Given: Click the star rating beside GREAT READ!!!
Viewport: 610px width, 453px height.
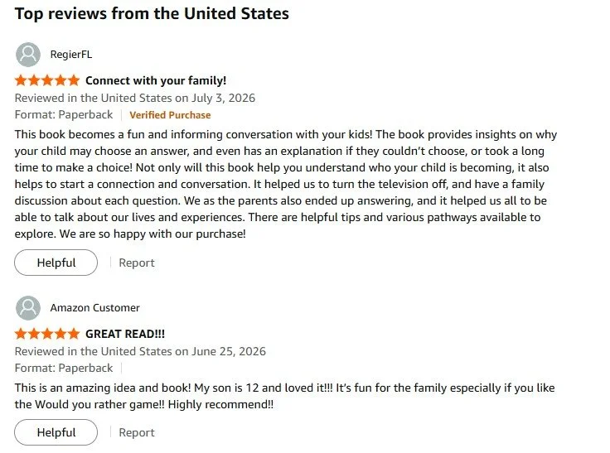Looking at the screenshot, I should [x=47, y=334].
